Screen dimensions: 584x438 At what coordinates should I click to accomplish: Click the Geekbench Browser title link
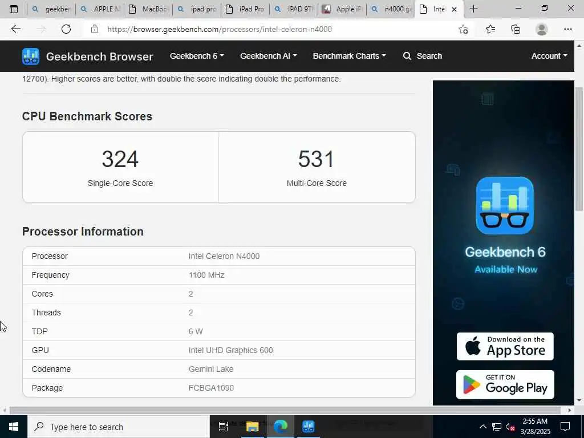pyautogui.click(x=99, y=56)
